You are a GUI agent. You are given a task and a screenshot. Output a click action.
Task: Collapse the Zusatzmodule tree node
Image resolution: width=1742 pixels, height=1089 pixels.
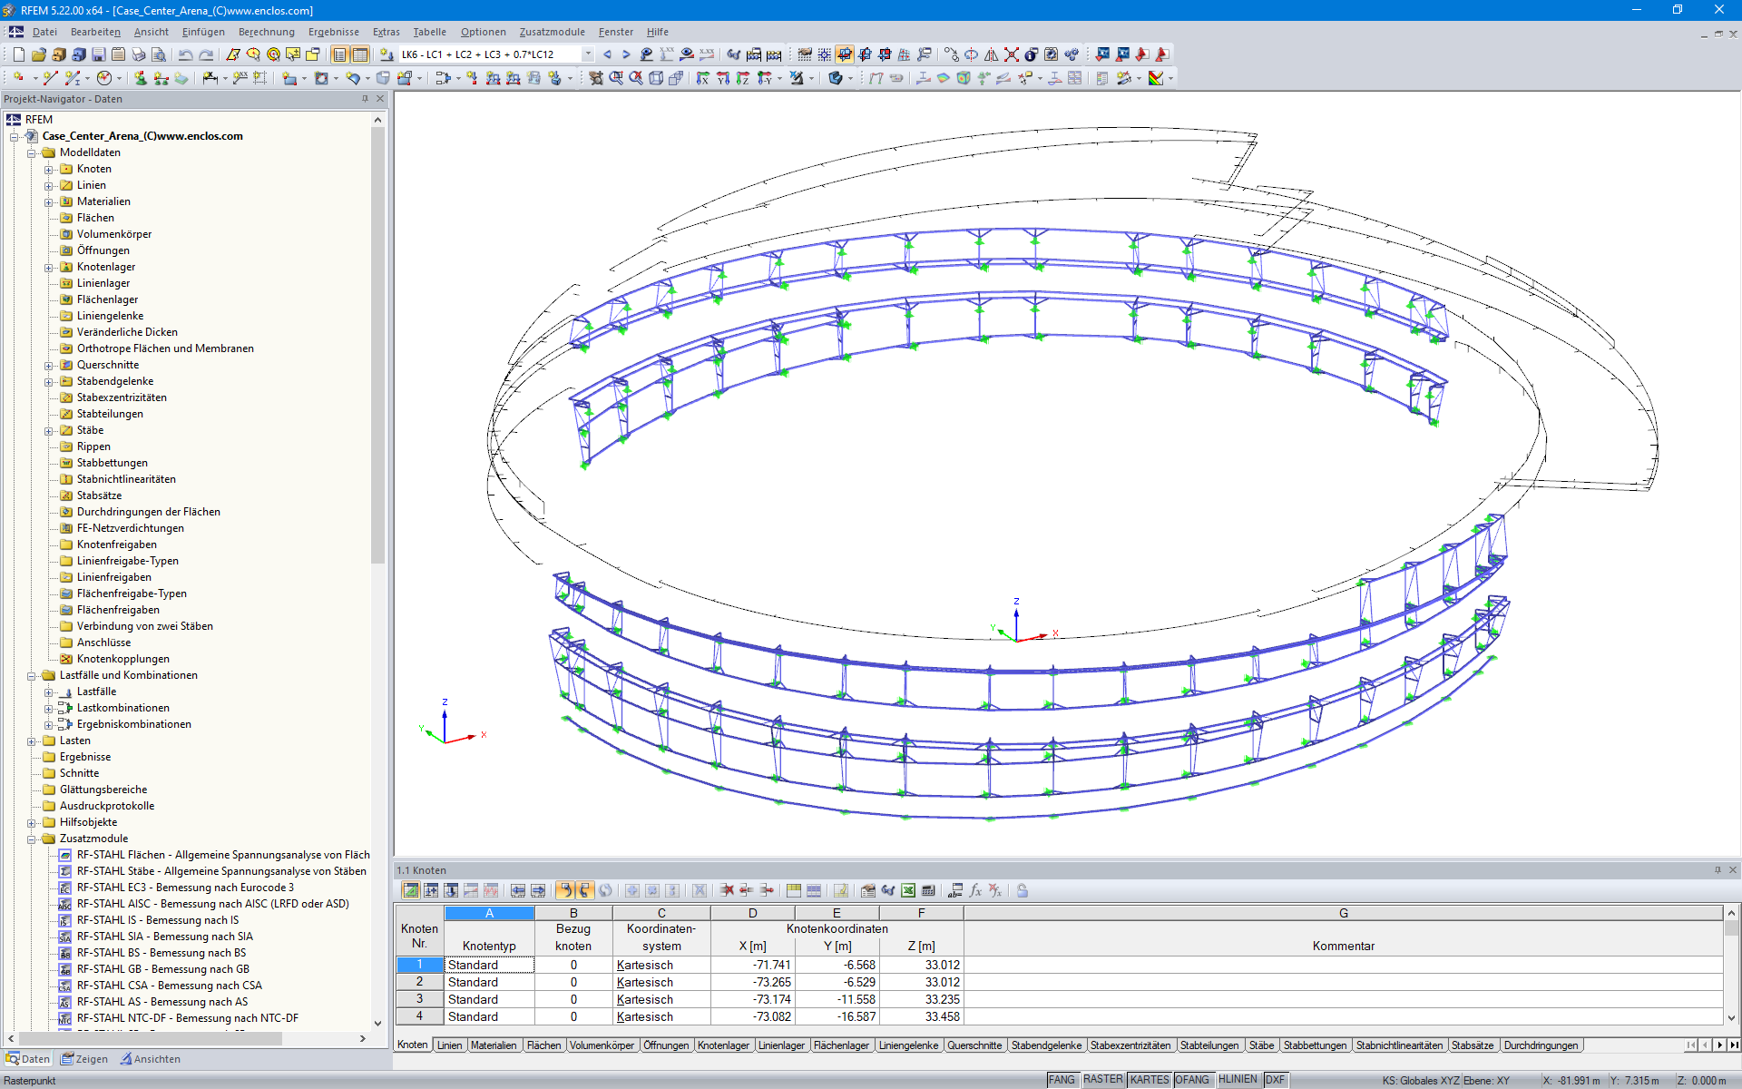(32, 839)
